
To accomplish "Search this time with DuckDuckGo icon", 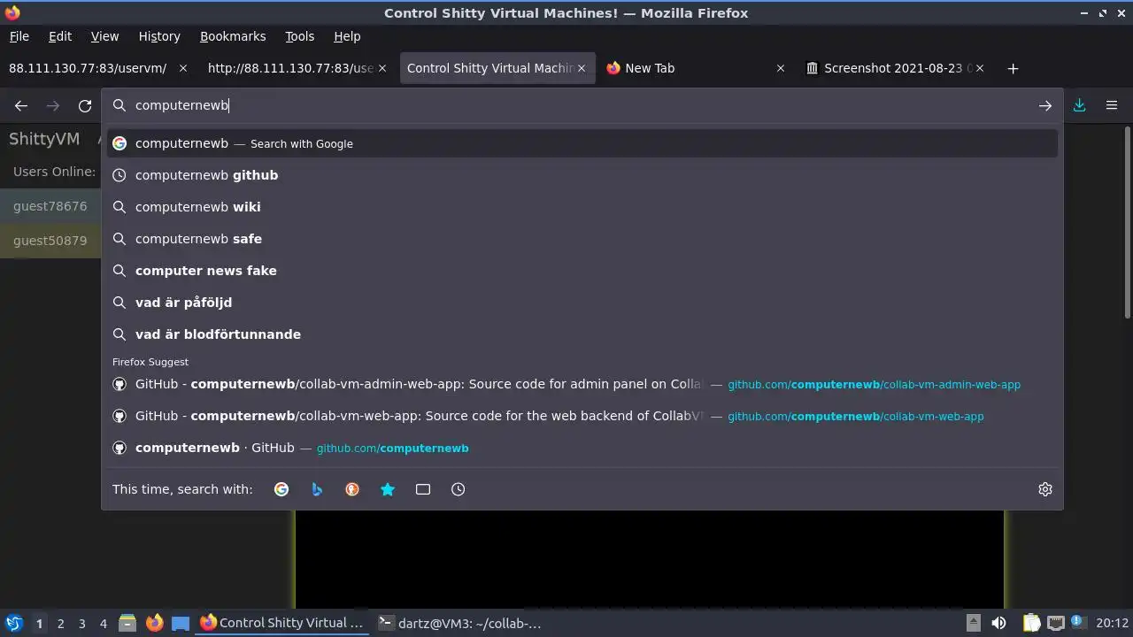I will pyautogui.click(x=352, y=489).
